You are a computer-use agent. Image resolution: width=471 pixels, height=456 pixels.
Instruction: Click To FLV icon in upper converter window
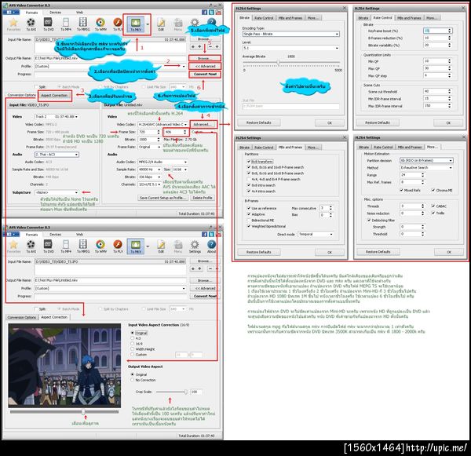click(118, 24)
